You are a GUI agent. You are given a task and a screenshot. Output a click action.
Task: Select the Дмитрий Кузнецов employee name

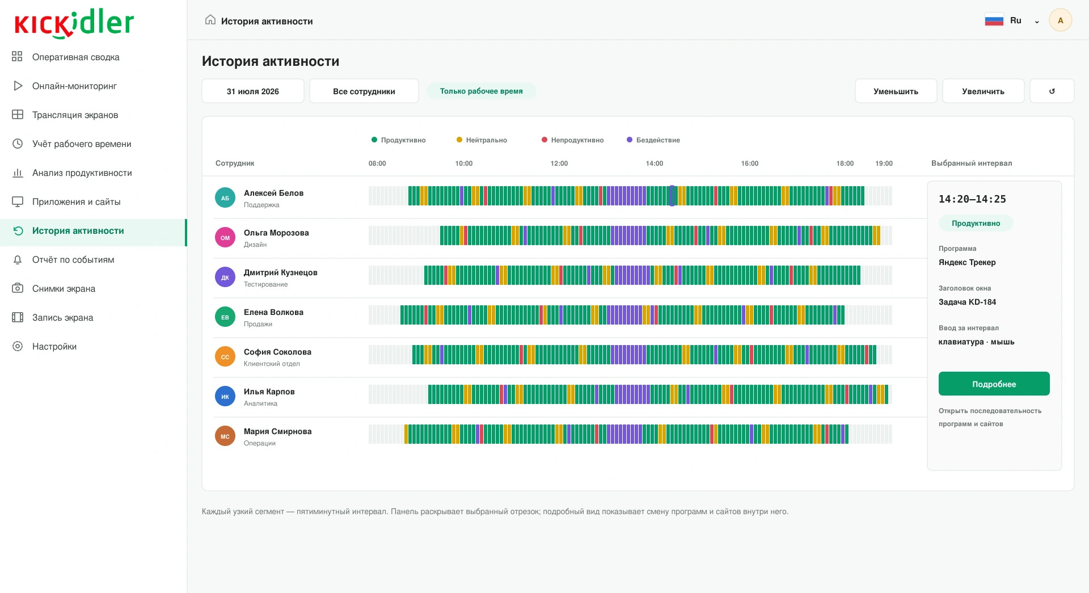[281, 272]
